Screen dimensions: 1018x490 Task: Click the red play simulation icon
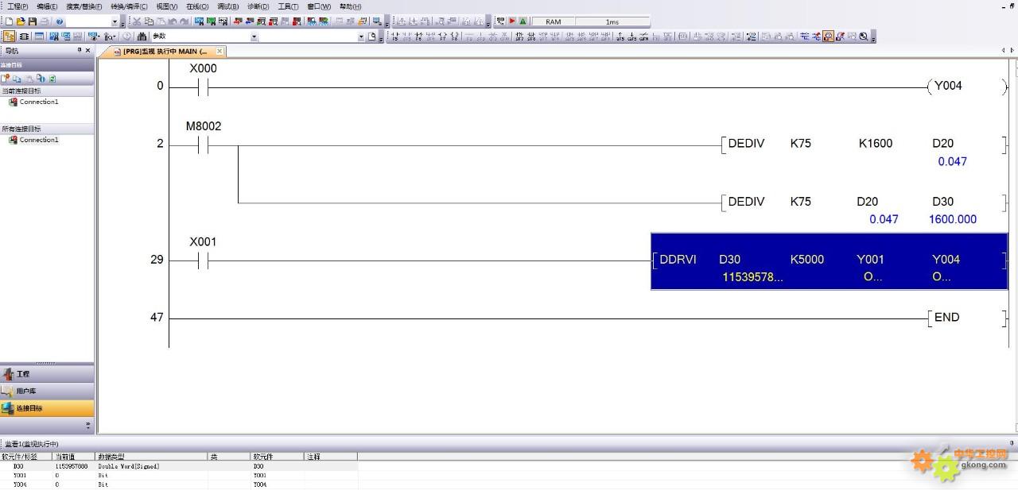click(x=512, y=21)
